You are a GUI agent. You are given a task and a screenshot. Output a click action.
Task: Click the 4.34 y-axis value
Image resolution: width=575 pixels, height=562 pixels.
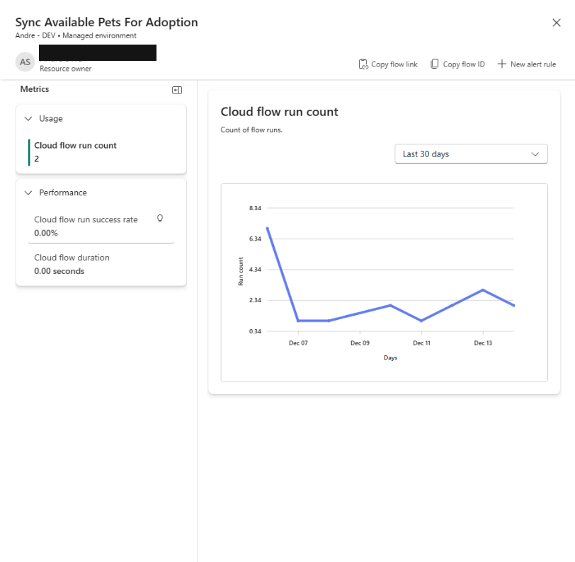pyautogui.click(x=255, y=270)
